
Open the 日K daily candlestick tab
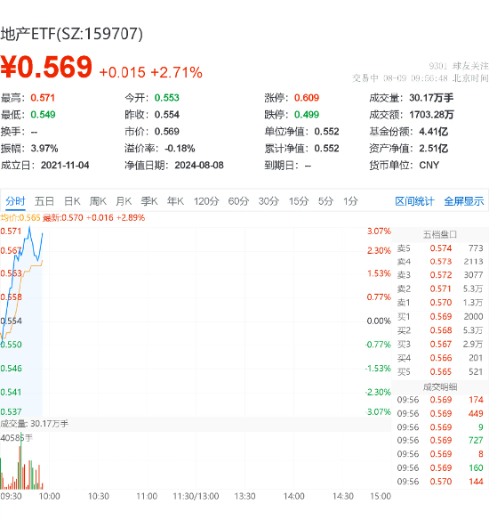click(x=72, y=201)
